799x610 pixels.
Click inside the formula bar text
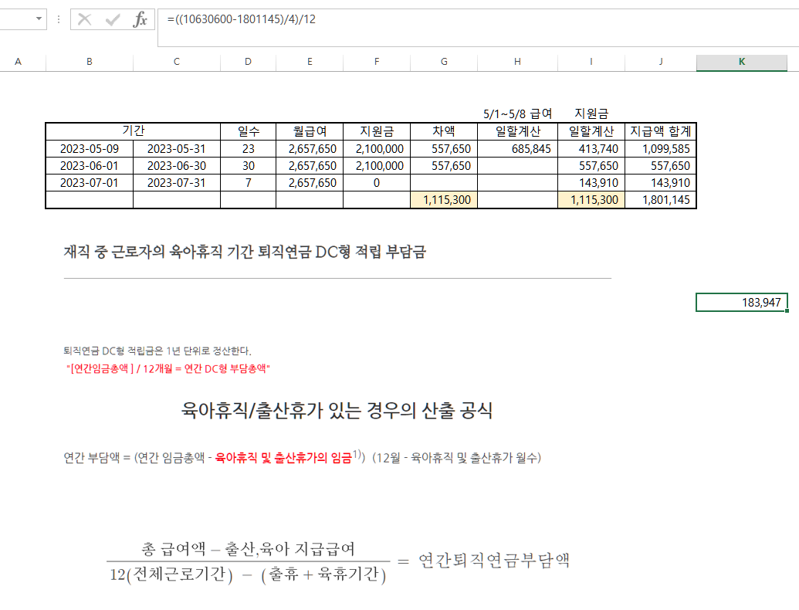463,20
